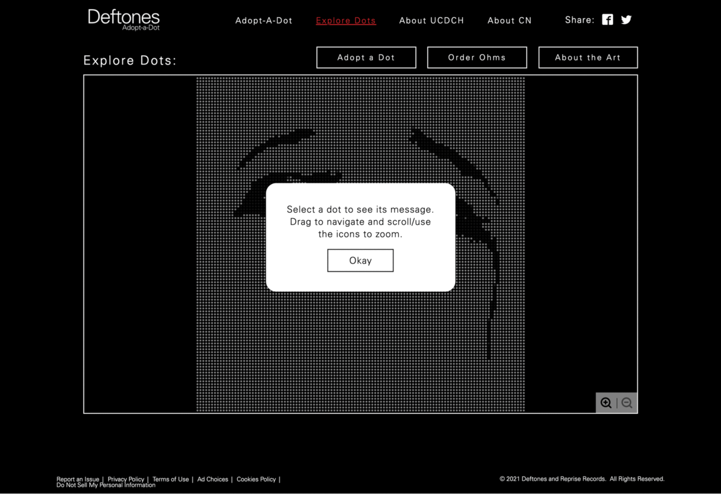Open the Report an Issue link

click(x=78, y=479)
